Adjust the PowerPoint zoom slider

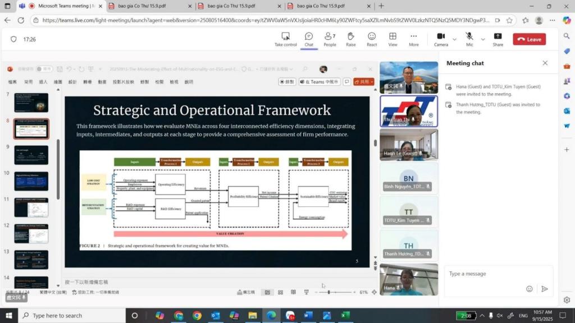(329, 292)
